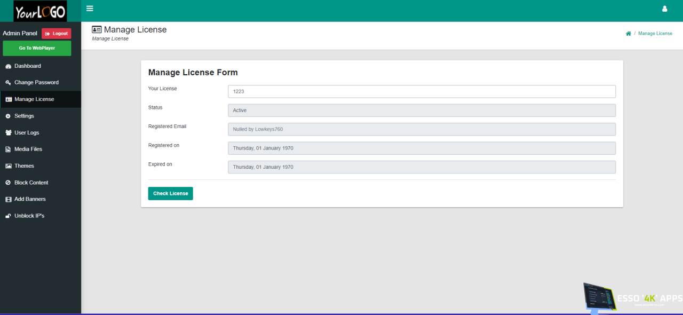The height and width of the screenshot is (315, 683).
Task: Open Themes from the sidebar
Action: pos(24,166)
